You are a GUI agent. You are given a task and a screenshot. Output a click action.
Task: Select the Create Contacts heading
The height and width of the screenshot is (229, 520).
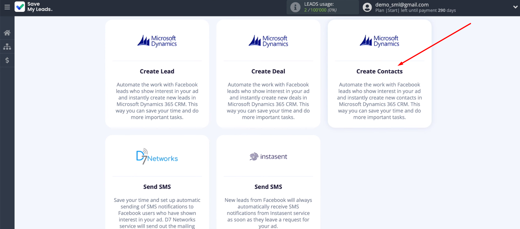[380, 71]
